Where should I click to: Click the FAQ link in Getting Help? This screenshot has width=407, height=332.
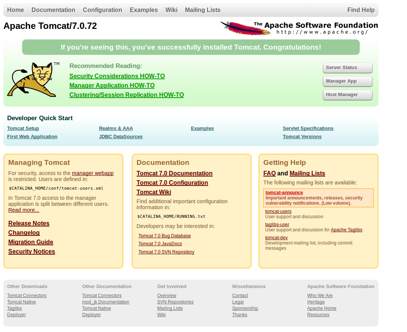tap(269, 173)
